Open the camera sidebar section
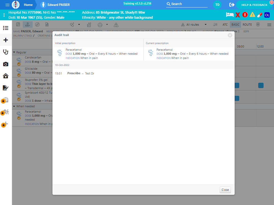 pos(6,64)
